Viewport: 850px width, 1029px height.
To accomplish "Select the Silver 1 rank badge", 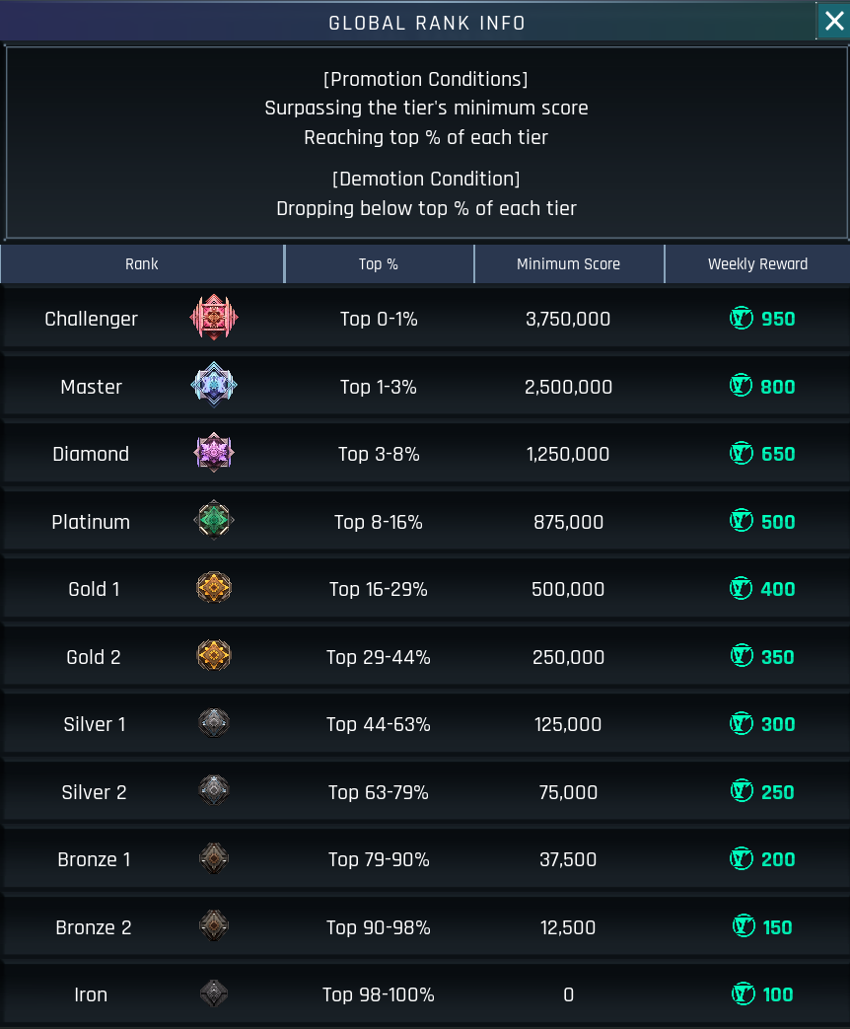I will (214, 723).
